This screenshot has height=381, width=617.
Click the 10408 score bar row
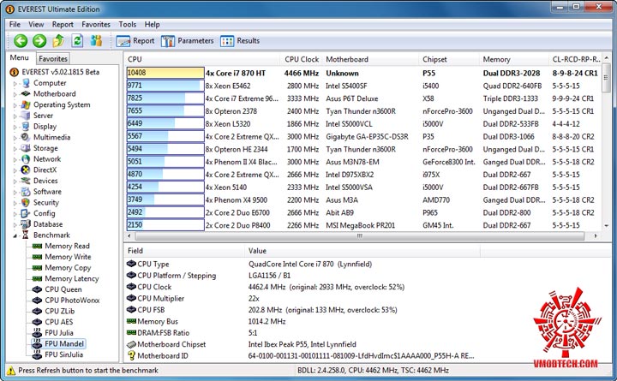[x=165, y=73]
